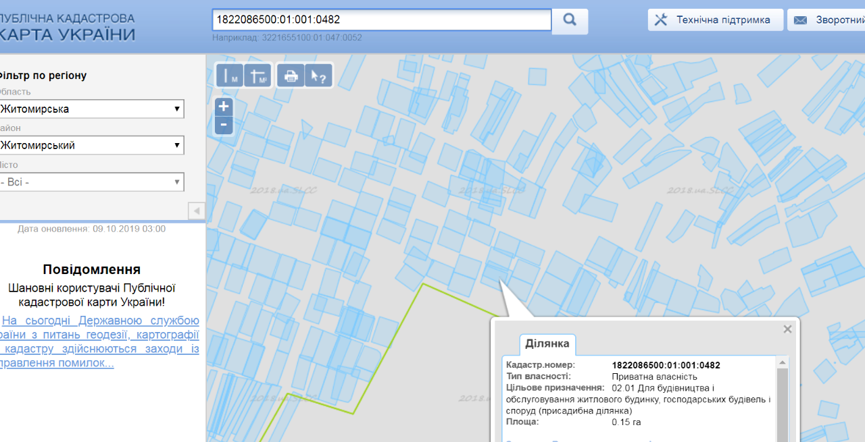Activate the info query pointer tool
The image size is (865, 442).
click(x=318, y=76)
